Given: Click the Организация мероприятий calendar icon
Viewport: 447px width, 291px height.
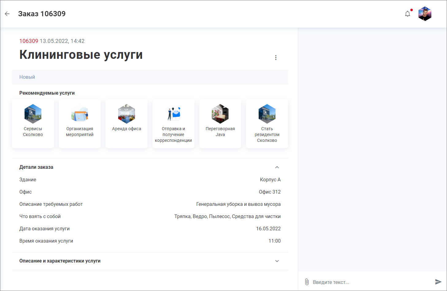Looking at the screenshot, I should 80,114.
